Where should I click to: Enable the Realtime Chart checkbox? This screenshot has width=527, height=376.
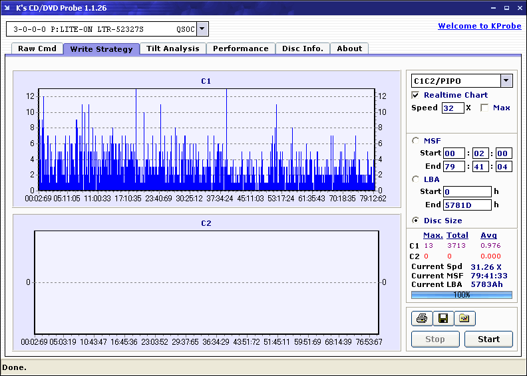coord(416,95)
